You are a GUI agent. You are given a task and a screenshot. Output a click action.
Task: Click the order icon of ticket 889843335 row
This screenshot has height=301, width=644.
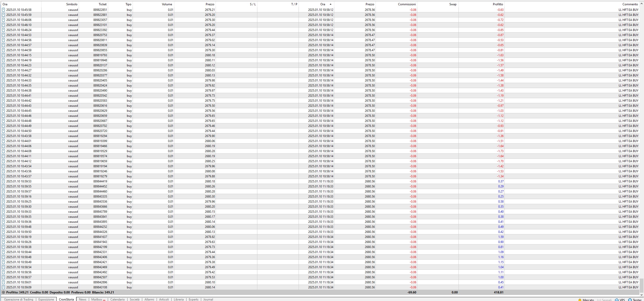pos(4,197)
